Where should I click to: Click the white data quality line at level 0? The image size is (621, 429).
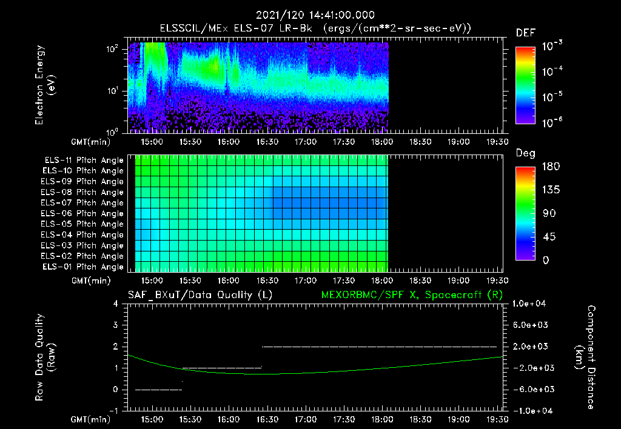158,390
